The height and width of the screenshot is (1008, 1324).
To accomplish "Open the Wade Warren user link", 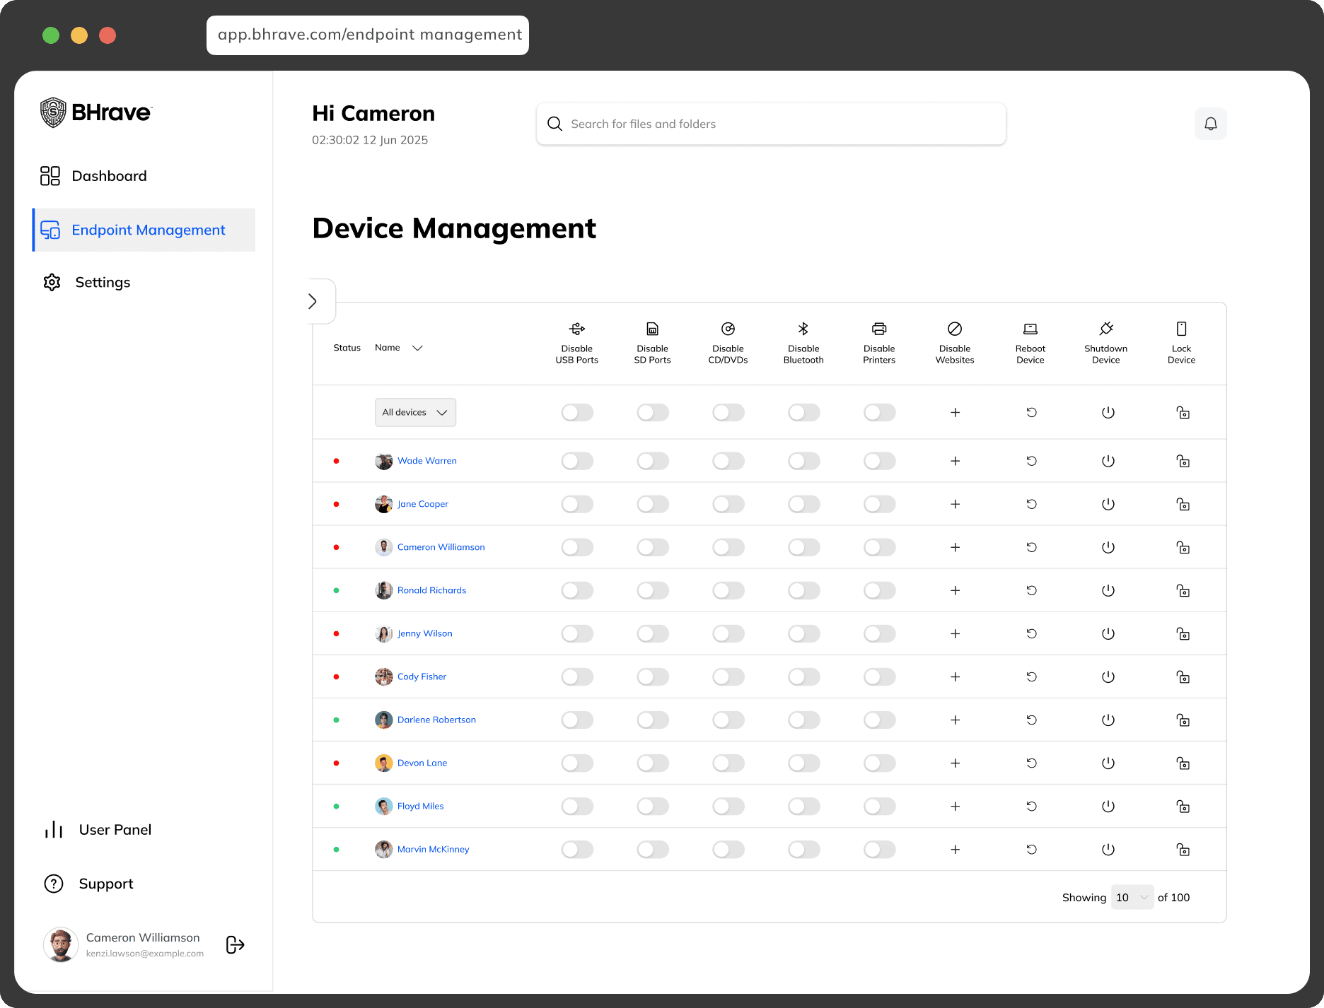I will tap(427, 461).
